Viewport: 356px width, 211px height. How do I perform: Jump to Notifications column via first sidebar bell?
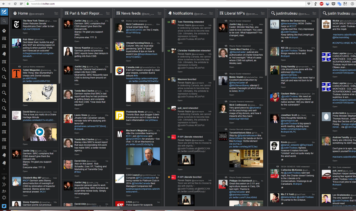click(4, 54)
